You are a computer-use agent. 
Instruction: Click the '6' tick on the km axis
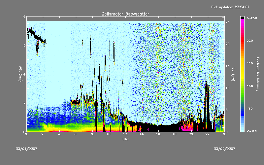(24, 45)
